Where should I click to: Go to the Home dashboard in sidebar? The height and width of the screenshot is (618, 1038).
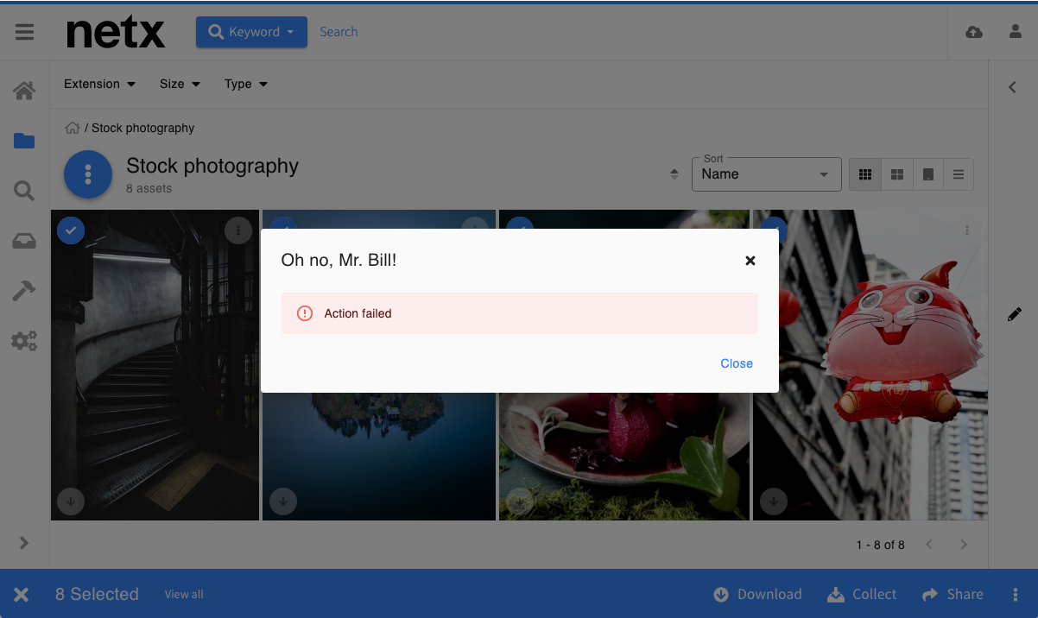(24, 90)
